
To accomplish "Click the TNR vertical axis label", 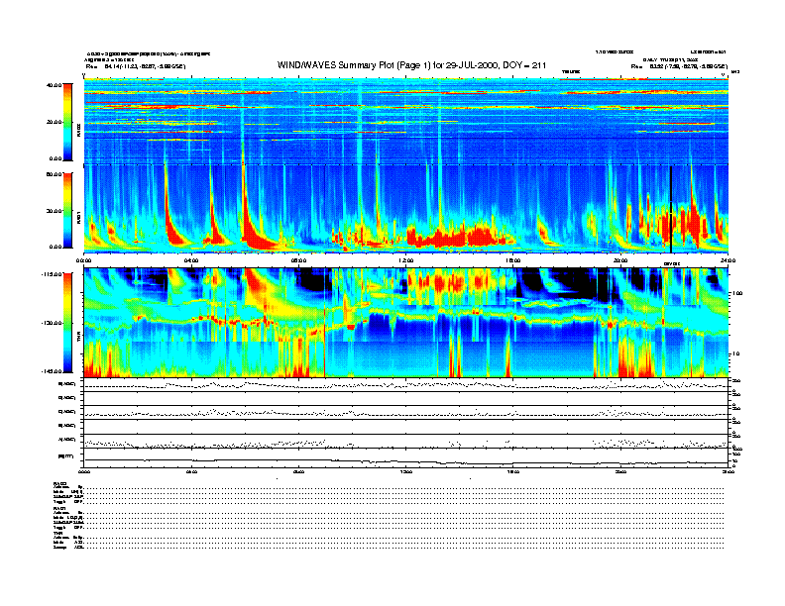I will tap(78, 339).
